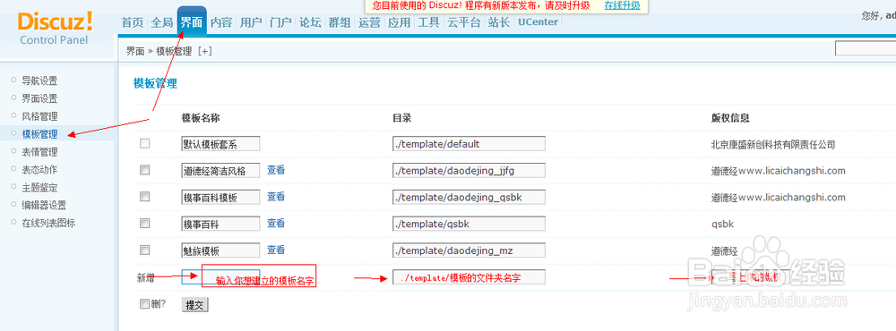Image resolution: width=896 pixels, height=331 pixels.
Task: Edit the ./template/daodejing_mz directory field
Action: click(x=470, y=250)
